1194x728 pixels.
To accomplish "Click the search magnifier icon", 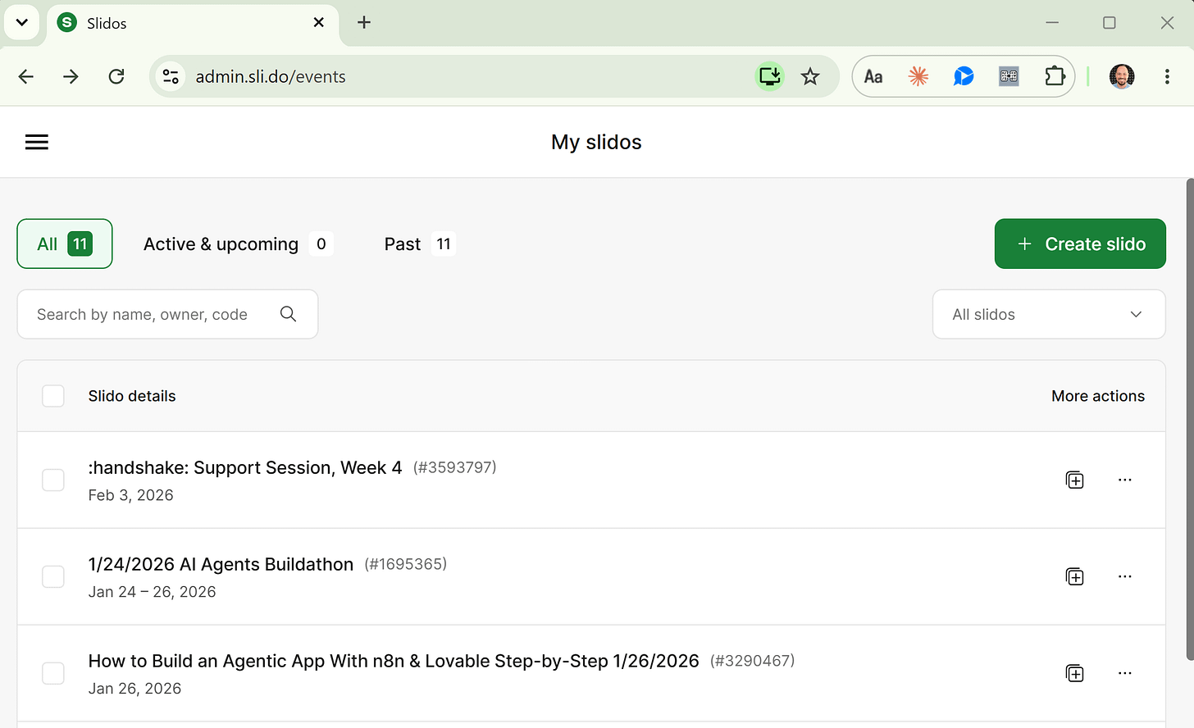I will [x=288, y=314].
